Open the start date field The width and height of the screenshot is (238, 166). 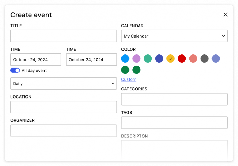click(x=36, y=60)
